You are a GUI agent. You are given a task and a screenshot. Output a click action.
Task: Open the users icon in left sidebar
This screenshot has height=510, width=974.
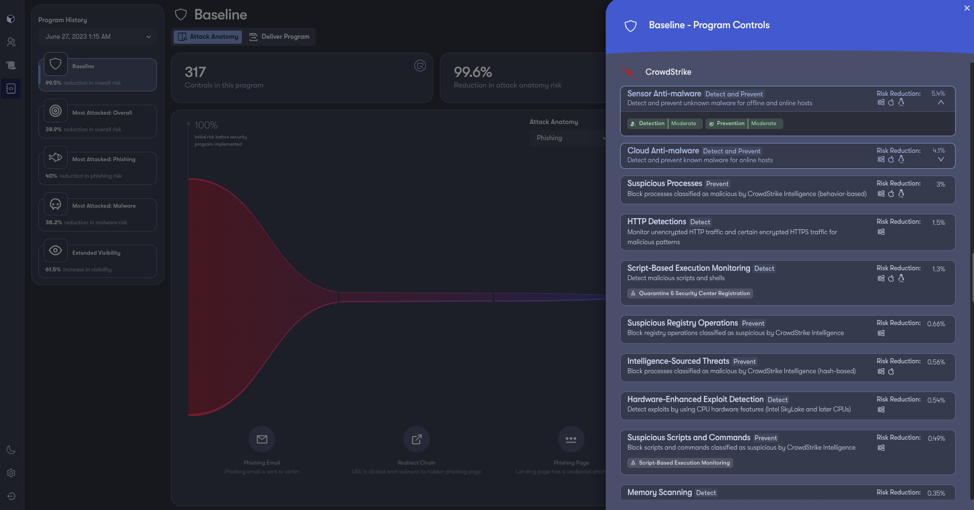tap(11, 42)
